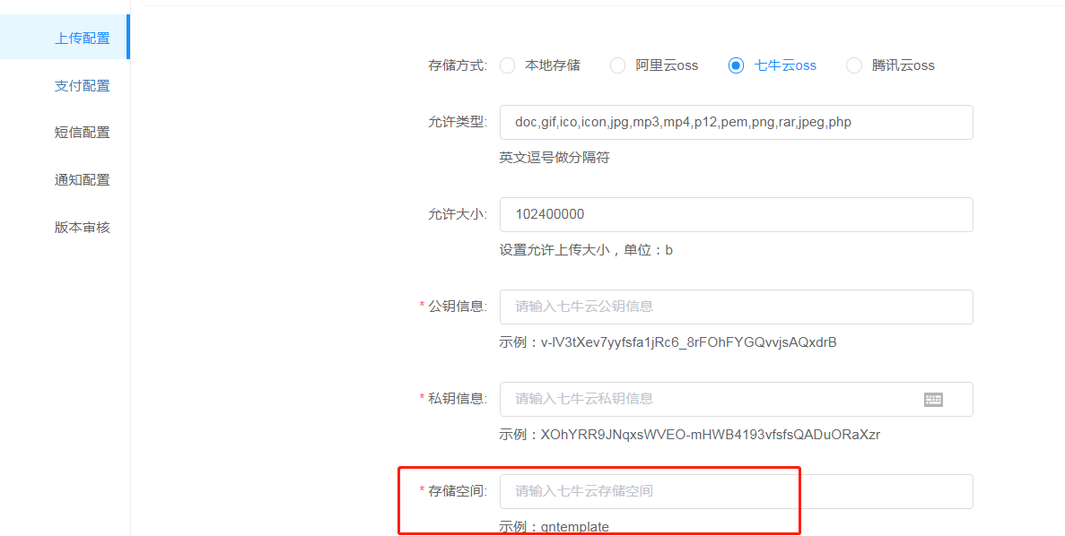This screenshot has height=536, width=1065.
Task: Click the 公钥信息 required label
Action: coord(453,307)
